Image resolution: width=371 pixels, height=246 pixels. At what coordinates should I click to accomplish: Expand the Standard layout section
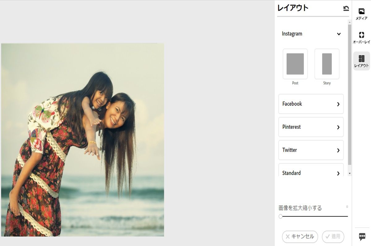tap(311, 170)
